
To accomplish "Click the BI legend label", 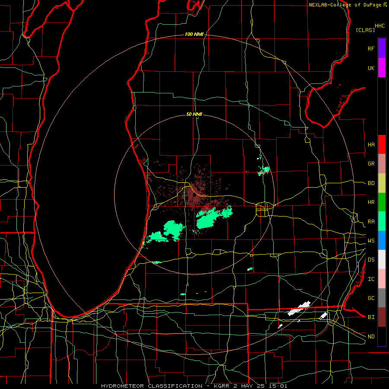I will (x=371, y=317).
